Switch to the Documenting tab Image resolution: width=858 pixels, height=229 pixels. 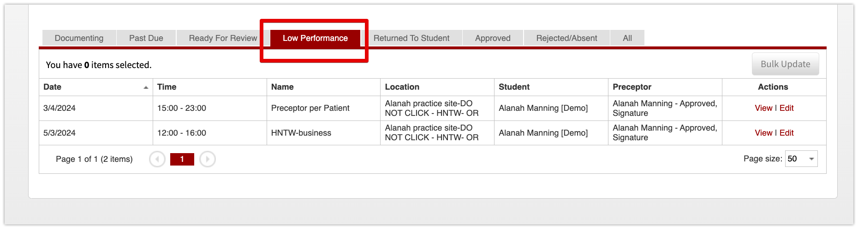pyautogui.click(x=79, y=38)
